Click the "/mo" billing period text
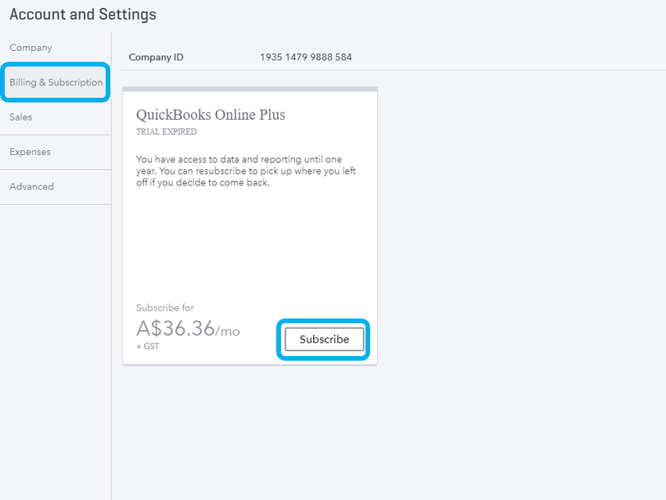Screen dimensions: 666x500 (x=228, y=331)
